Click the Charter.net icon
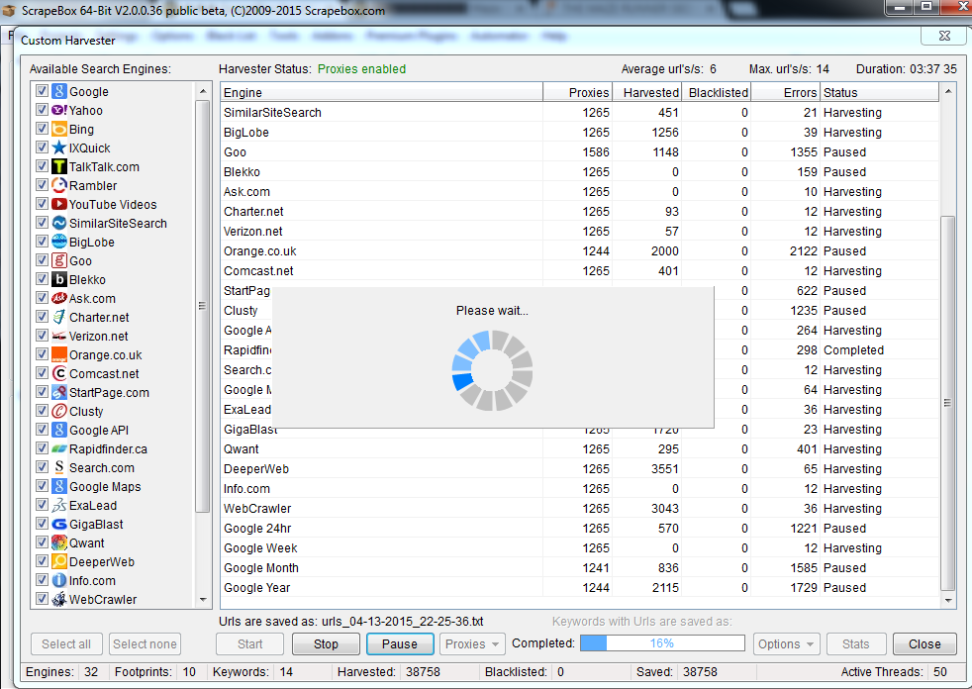Image resolution: width=972 pixels, height=689 pixels. coord(58,317)
